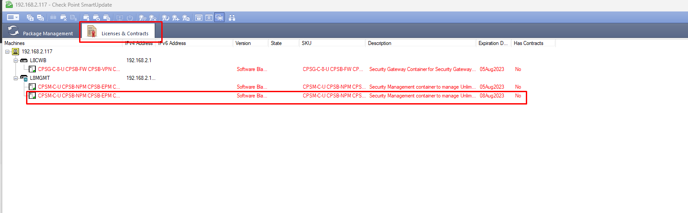Image resolution: width=688 pixels, height=213 pixels.
Task: Click Software Bla... in the CPSG row
Action: [252, 69]
